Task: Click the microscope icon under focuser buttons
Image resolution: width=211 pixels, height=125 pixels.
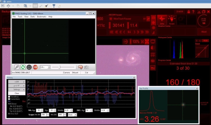Action: click(154, 33)
